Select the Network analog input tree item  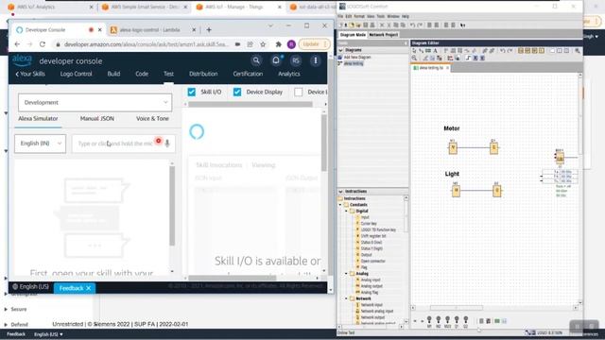[377, 311]
